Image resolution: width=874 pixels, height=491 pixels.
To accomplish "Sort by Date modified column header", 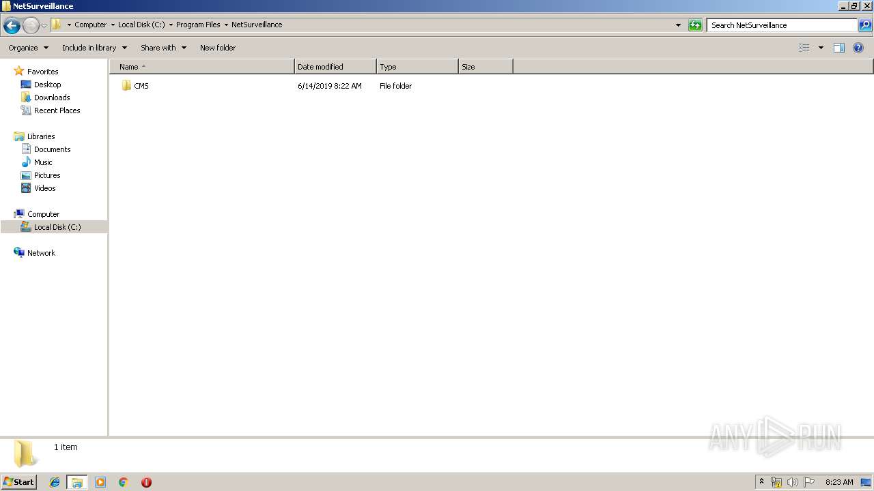I will tap(335, 67).
